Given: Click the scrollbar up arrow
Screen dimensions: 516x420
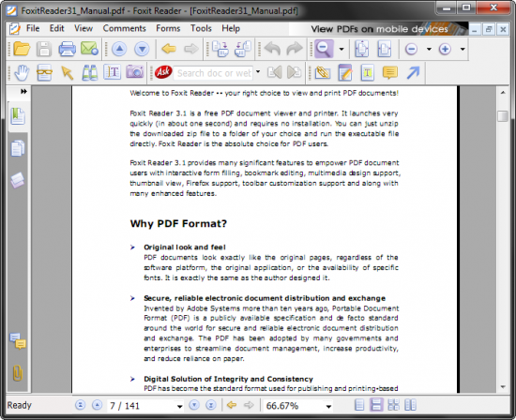Looking at the screenshot, I should (503, 93).
